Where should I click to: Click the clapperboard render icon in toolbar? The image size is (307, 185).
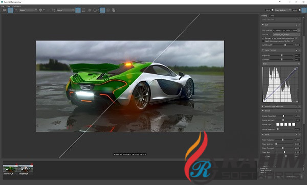pos(5,10)
